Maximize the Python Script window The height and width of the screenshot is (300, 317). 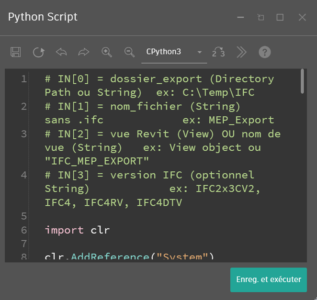(x=280, y=18)
